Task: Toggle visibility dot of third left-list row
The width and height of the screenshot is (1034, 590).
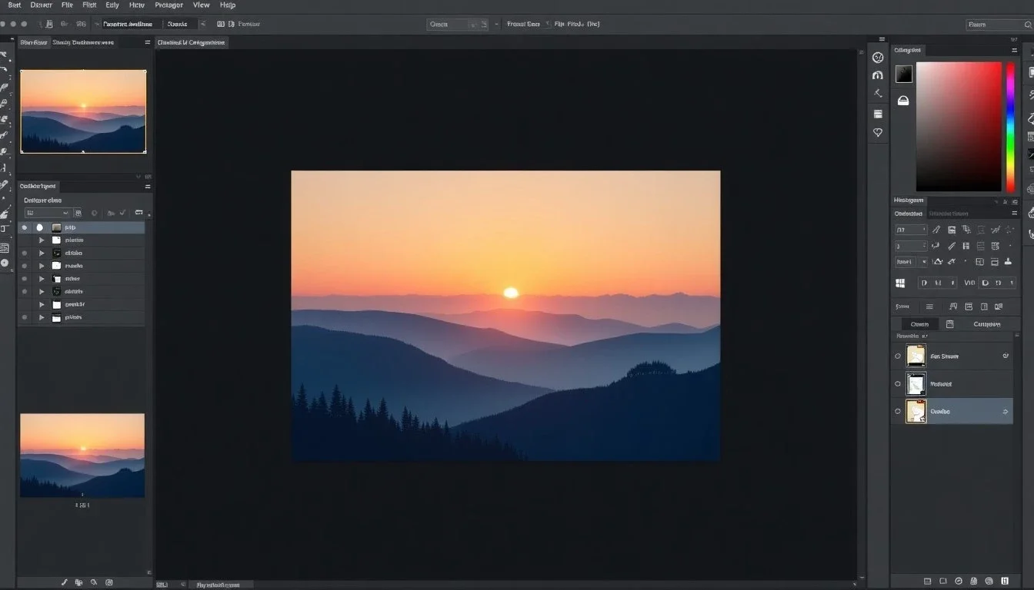Action: pos(24,253)
